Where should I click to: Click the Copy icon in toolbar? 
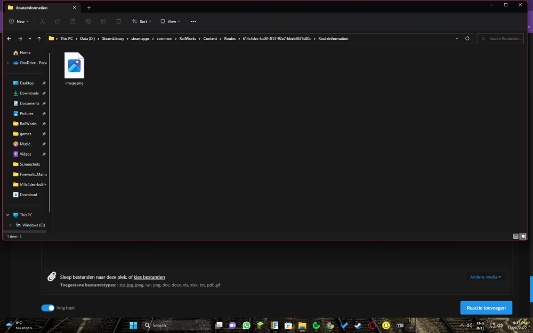click(58, 21)
